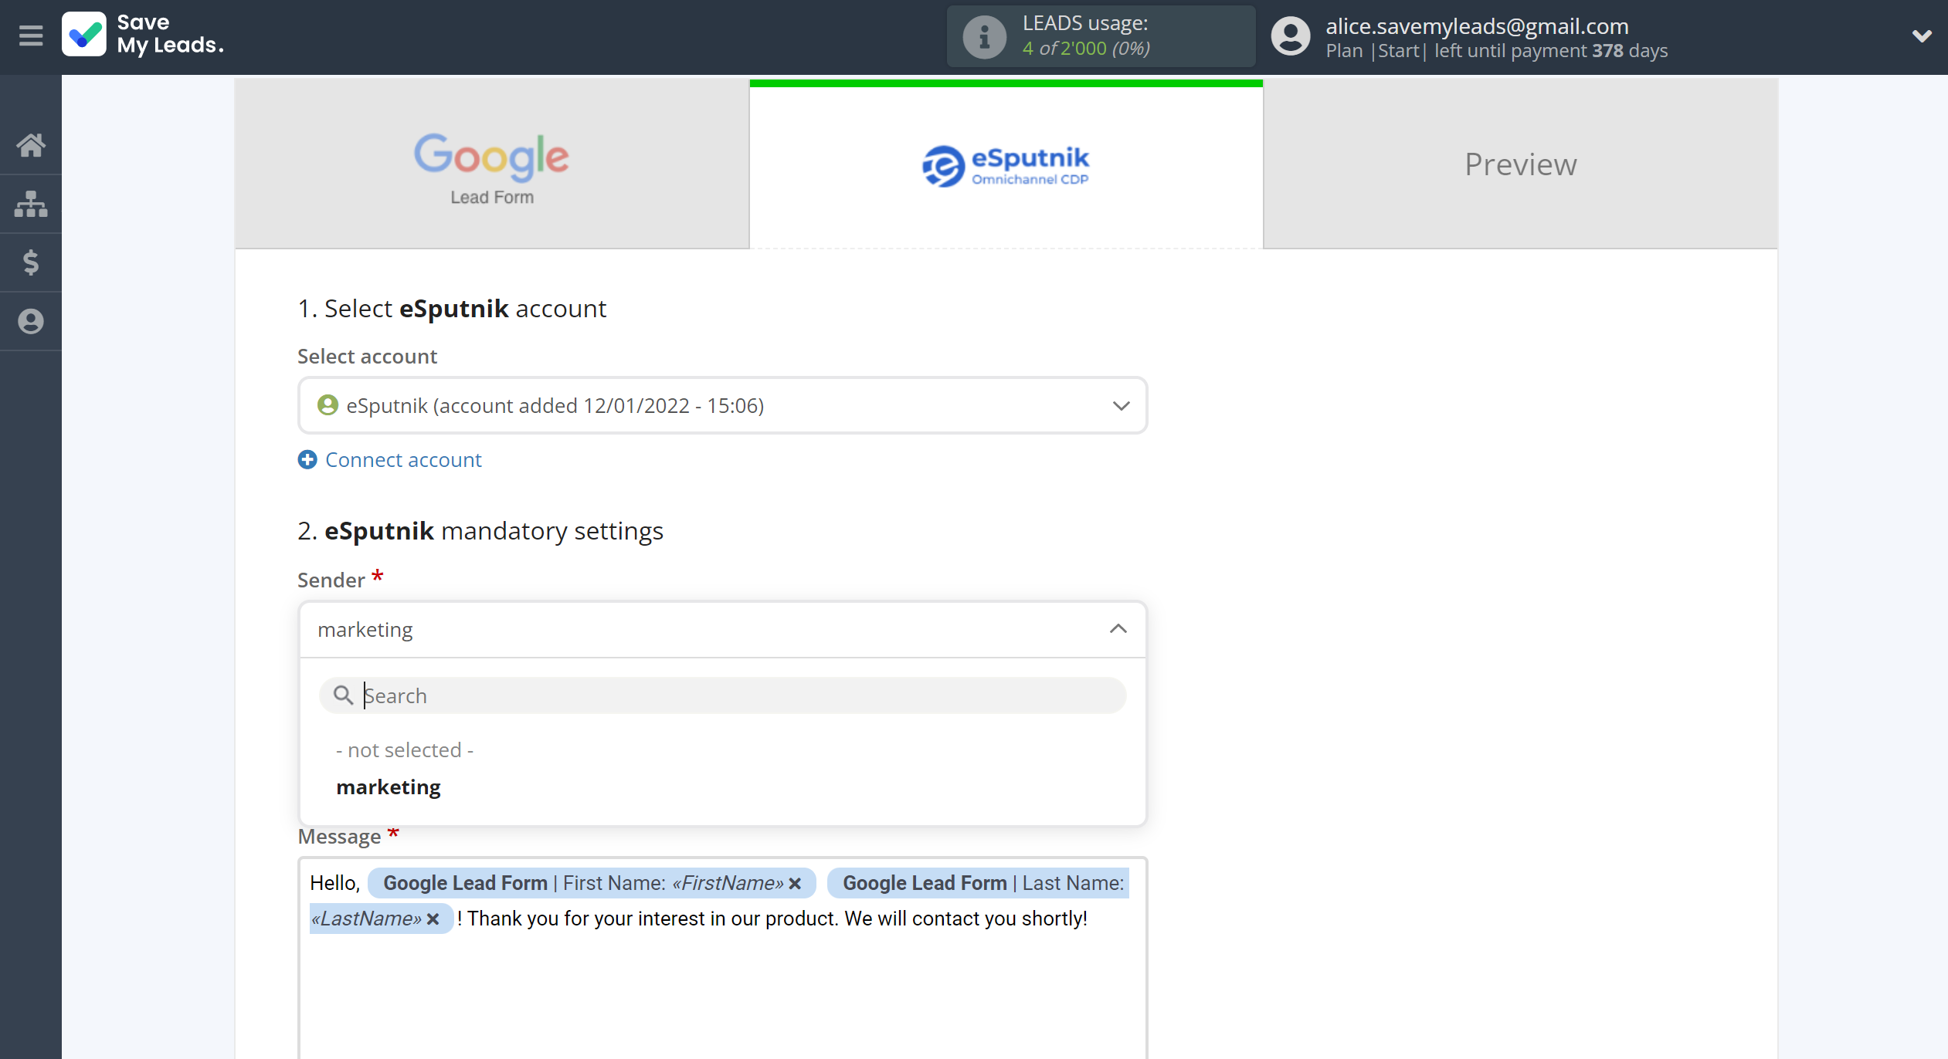Collapse the Sender dropdown menu
The height and width of the screenshot is (1059, 1948).
(x=1118, y=628)
